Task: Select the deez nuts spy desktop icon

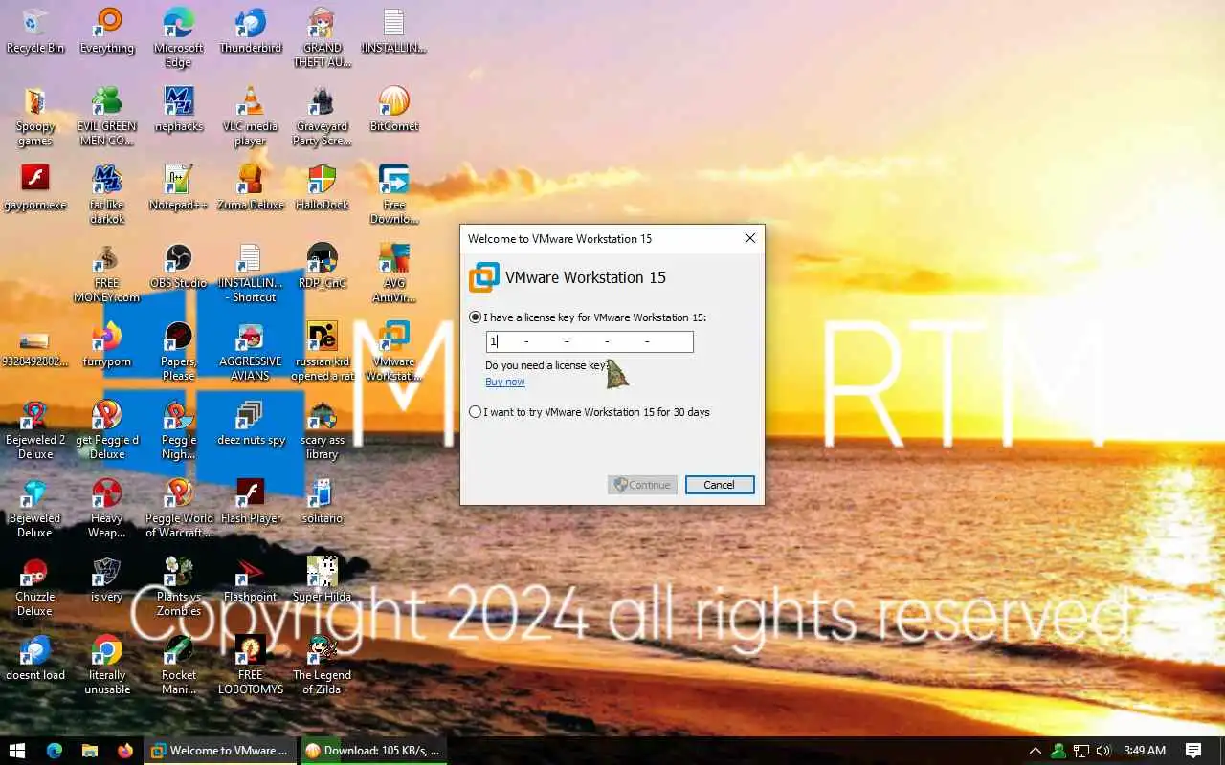Action: coord(250,423)
